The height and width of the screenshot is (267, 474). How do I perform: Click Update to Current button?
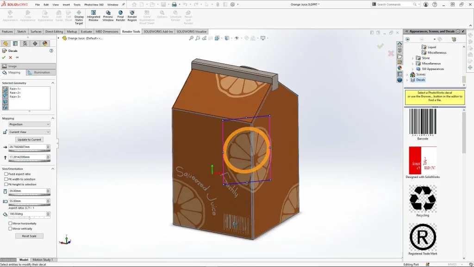pyautogui.click(x=29, y=140)
